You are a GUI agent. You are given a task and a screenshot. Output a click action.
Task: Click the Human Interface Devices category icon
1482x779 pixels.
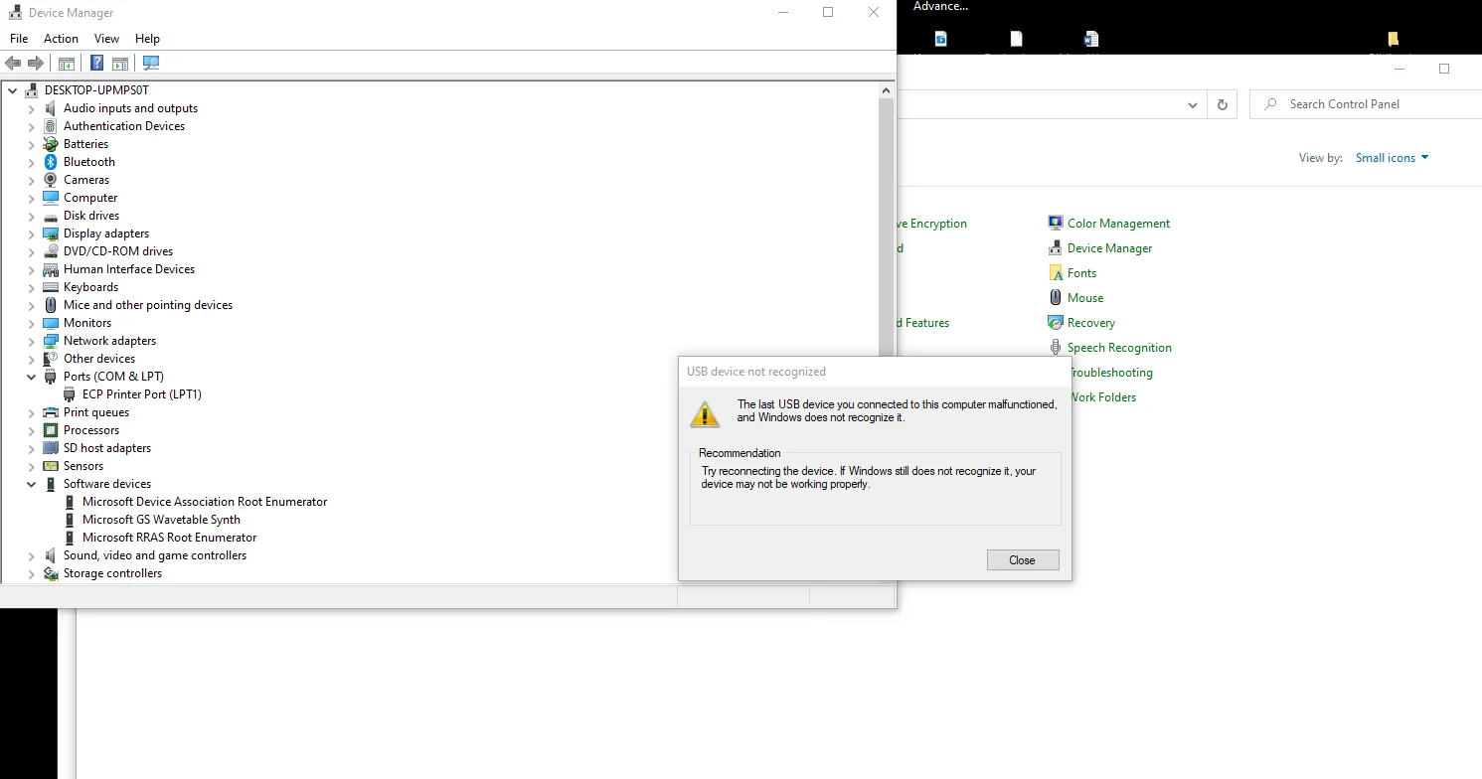[x=51, y=269]
